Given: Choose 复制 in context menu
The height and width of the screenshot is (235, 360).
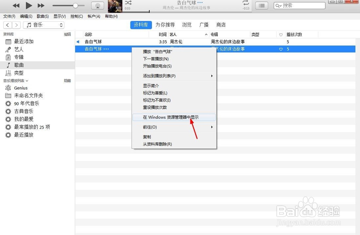Looking at the screenshot, I should click(174, 137).
